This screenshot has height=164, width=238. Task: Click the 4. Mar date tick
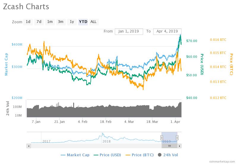129,122
